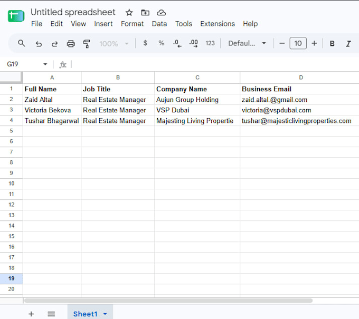
Task: Add a new sheet
Action: [x=31, y=314]
